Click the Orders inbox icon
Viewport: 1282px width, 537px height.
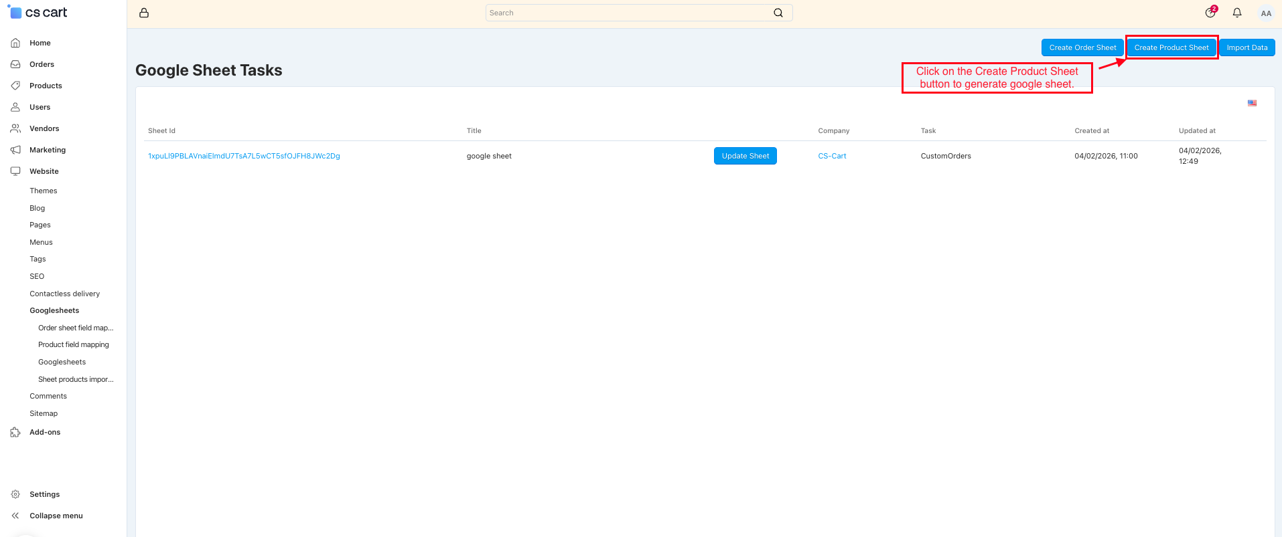click(x=15, y=64)
